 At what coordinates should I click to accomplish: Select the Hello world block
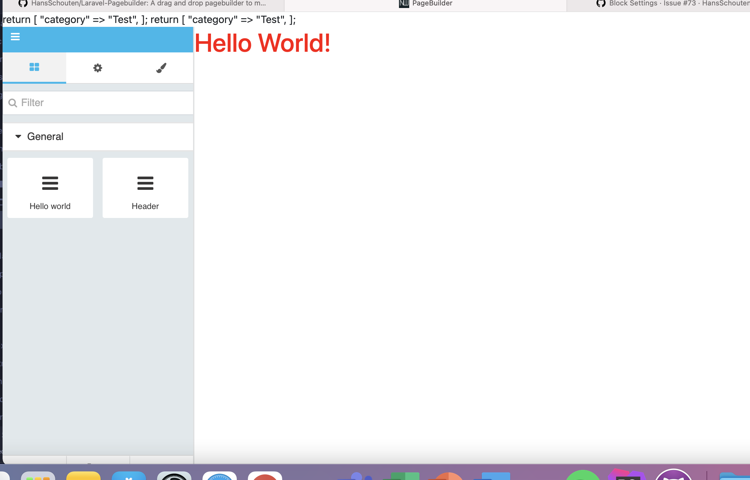50,188
